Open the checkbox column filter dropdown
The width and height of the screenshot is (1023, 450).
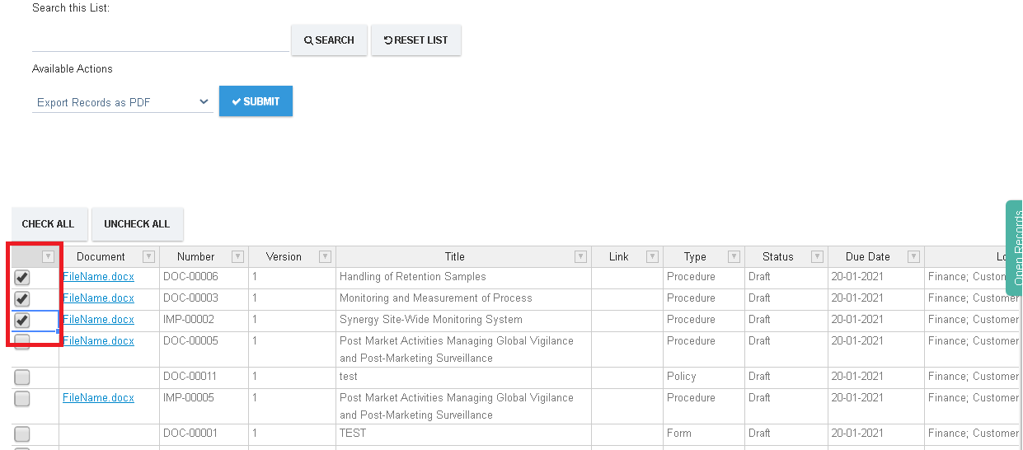pos(49,256)
